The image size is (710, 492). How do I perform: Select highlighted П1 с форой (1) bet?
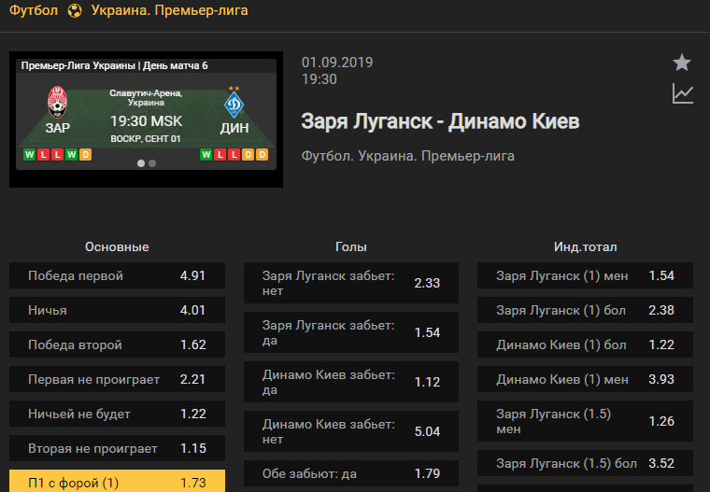pos(117,481)
